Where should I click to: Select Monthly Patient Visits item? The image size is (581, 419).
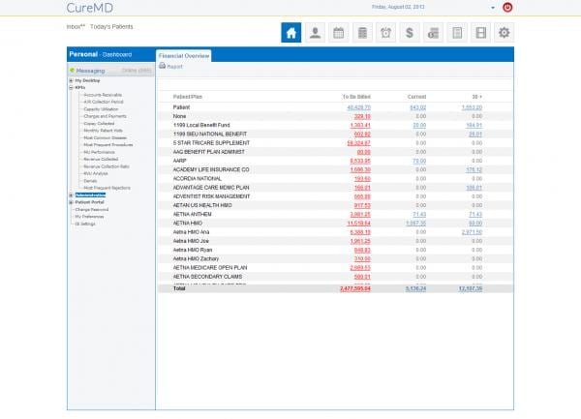(x=103, y=131)
